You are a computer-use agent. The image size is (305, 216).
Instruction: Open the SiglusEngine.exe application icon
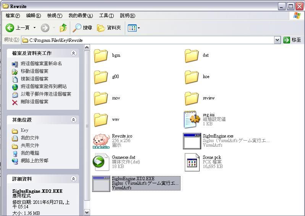[192, 141]
